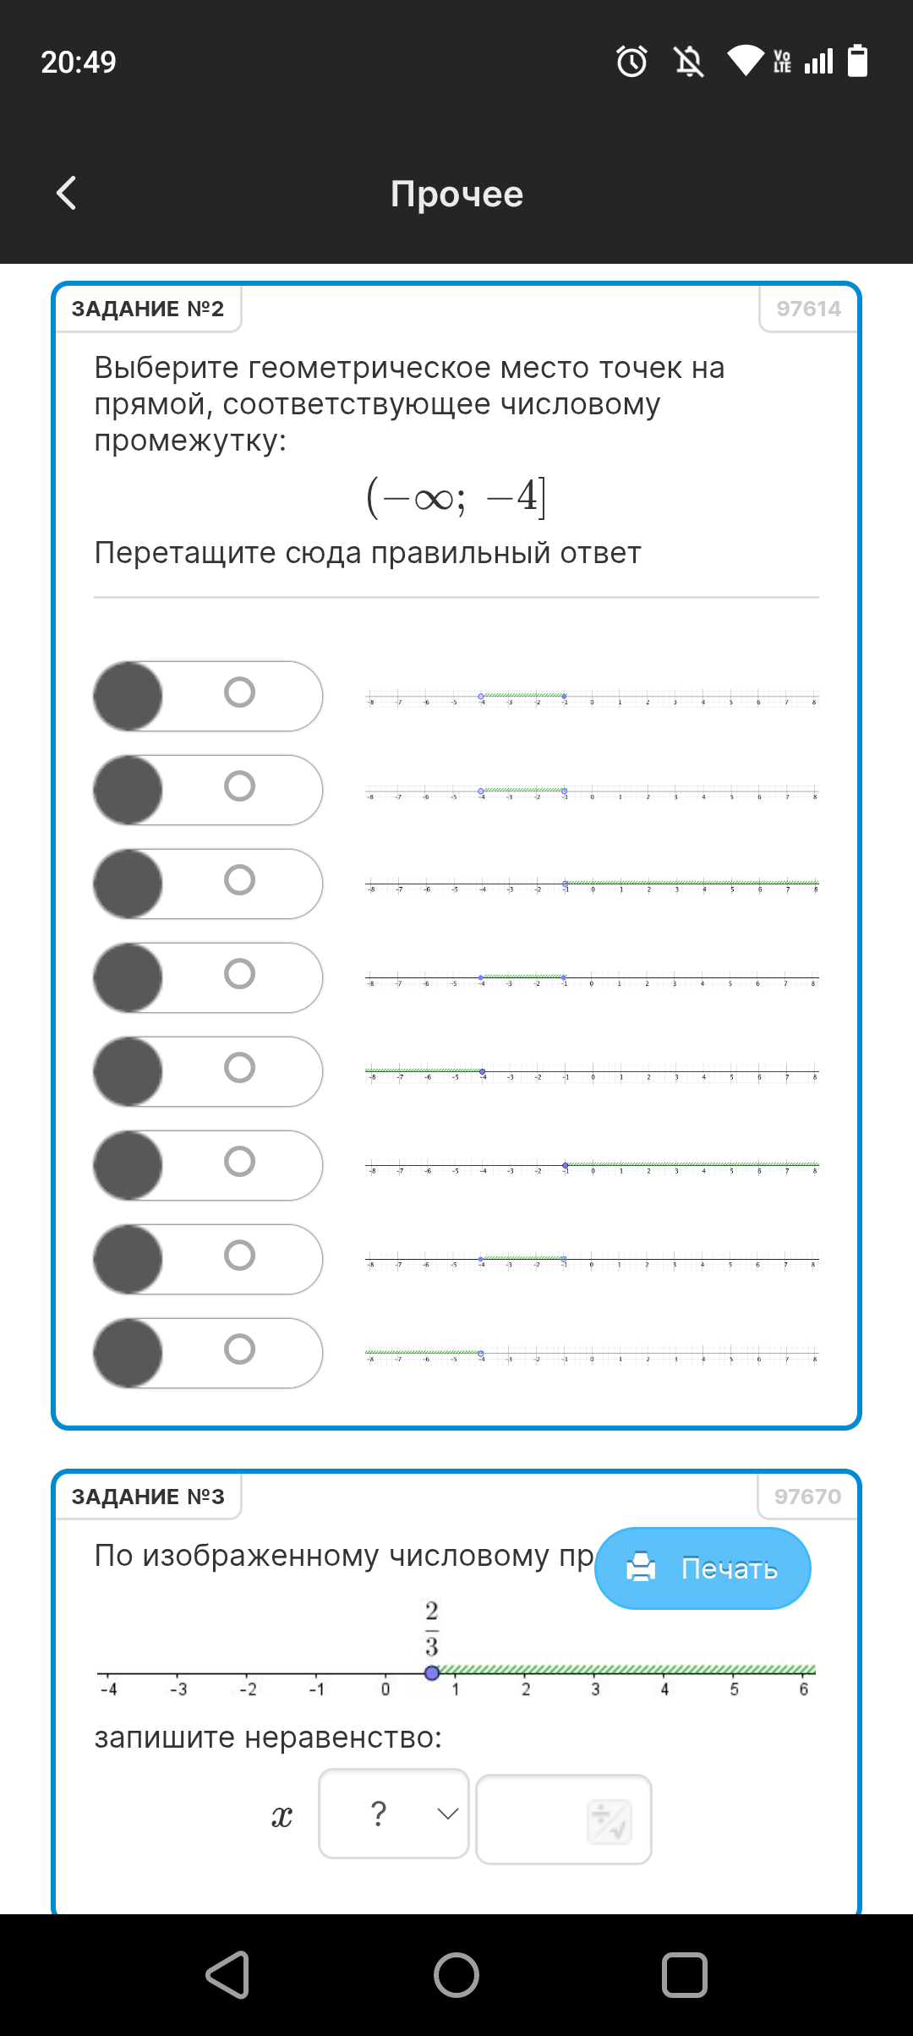The height and width of the screenshot is (2036, 913).
Task: Select the ЗАДАНИЕ №3 tab label
Action: click(x=148, y=1497)
